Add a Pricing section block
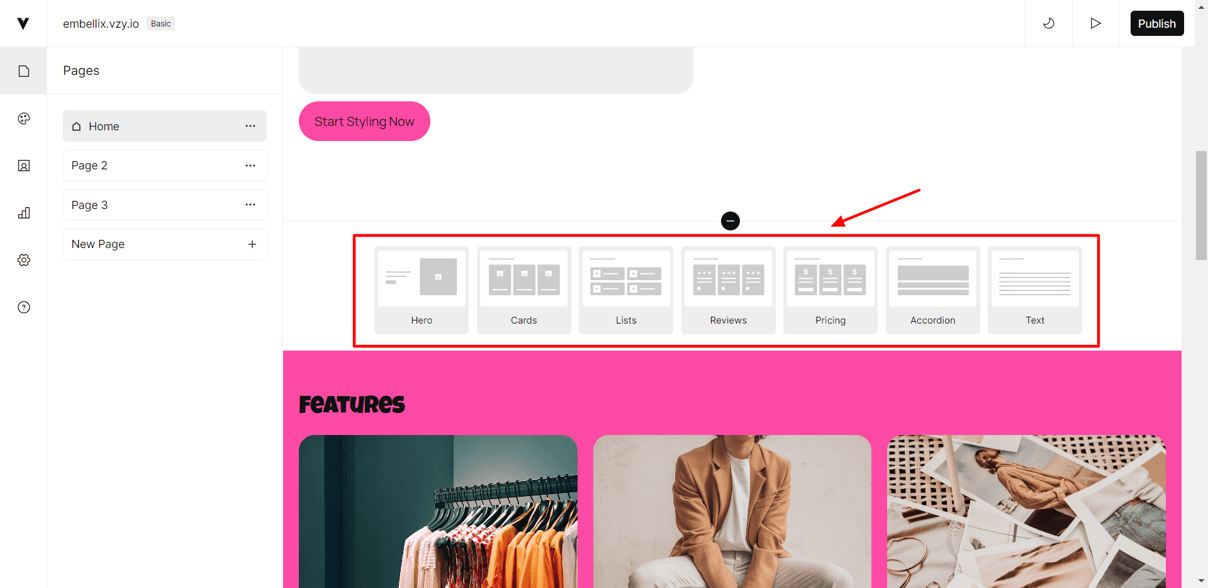 pos(830,290)
